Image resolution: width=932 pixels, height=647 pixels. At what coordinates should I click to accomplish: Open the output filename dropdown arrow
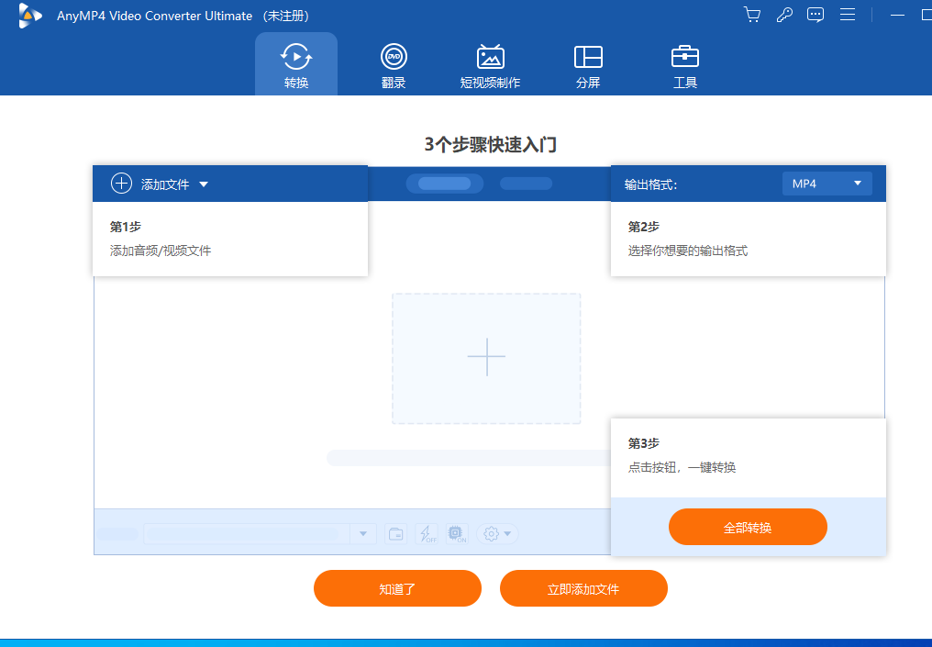(363, 533)
